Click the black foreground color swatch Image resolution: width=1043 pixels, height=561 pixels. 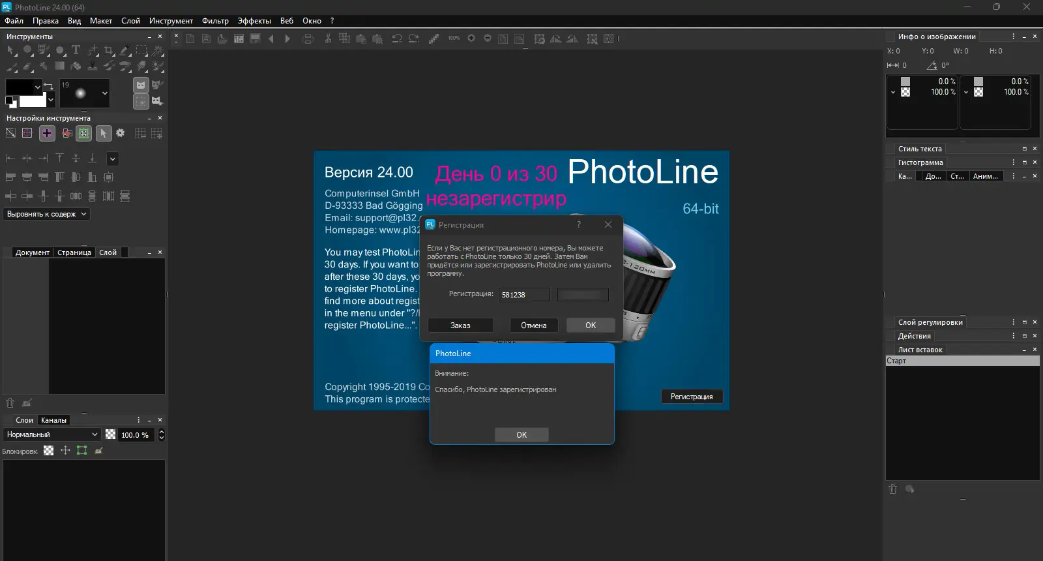coord(20,87)
